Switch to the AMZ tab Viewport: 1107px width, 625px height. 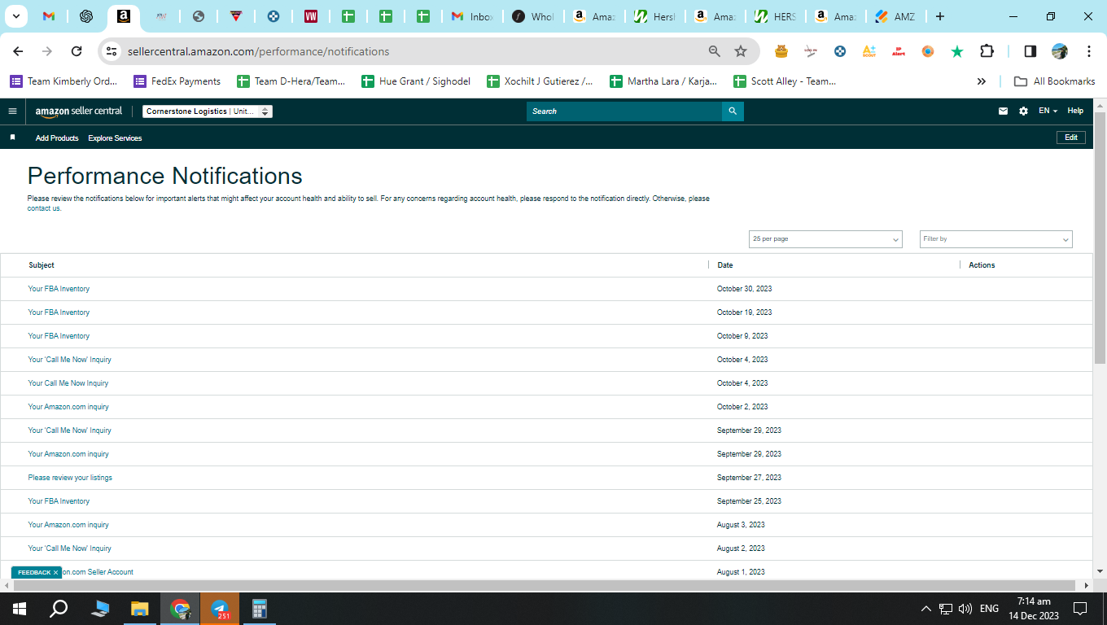[896, 16]
